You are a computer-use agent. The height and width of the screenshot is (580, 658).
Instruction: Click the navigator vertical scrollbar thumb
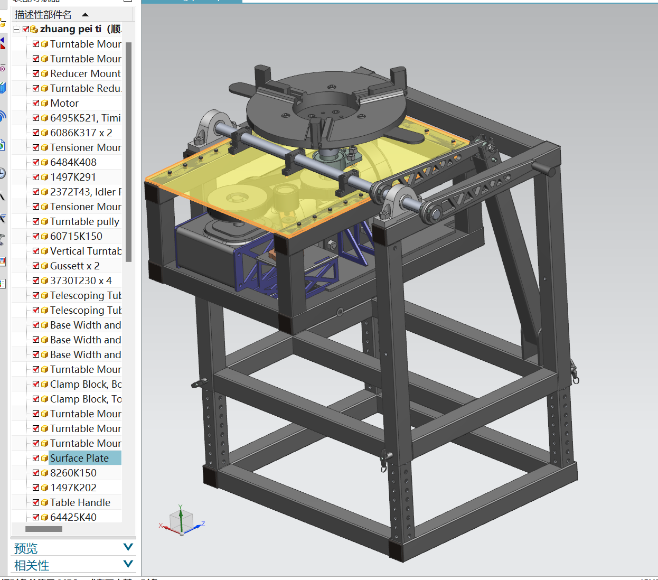[128, 152]
